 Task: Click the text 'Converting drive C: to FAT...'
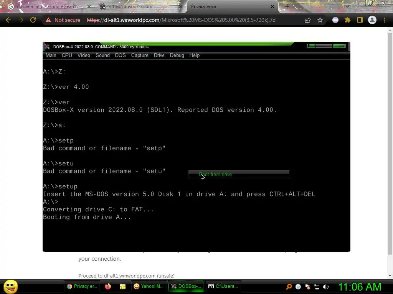pyautogui.click(x=98, y=209)
